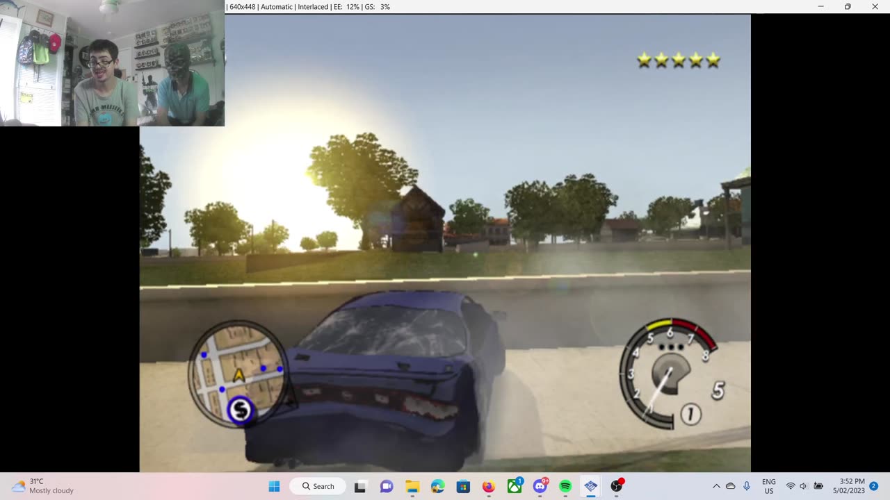
Task: Open the ENG US language switcher
Action: (x=769, y=486)
